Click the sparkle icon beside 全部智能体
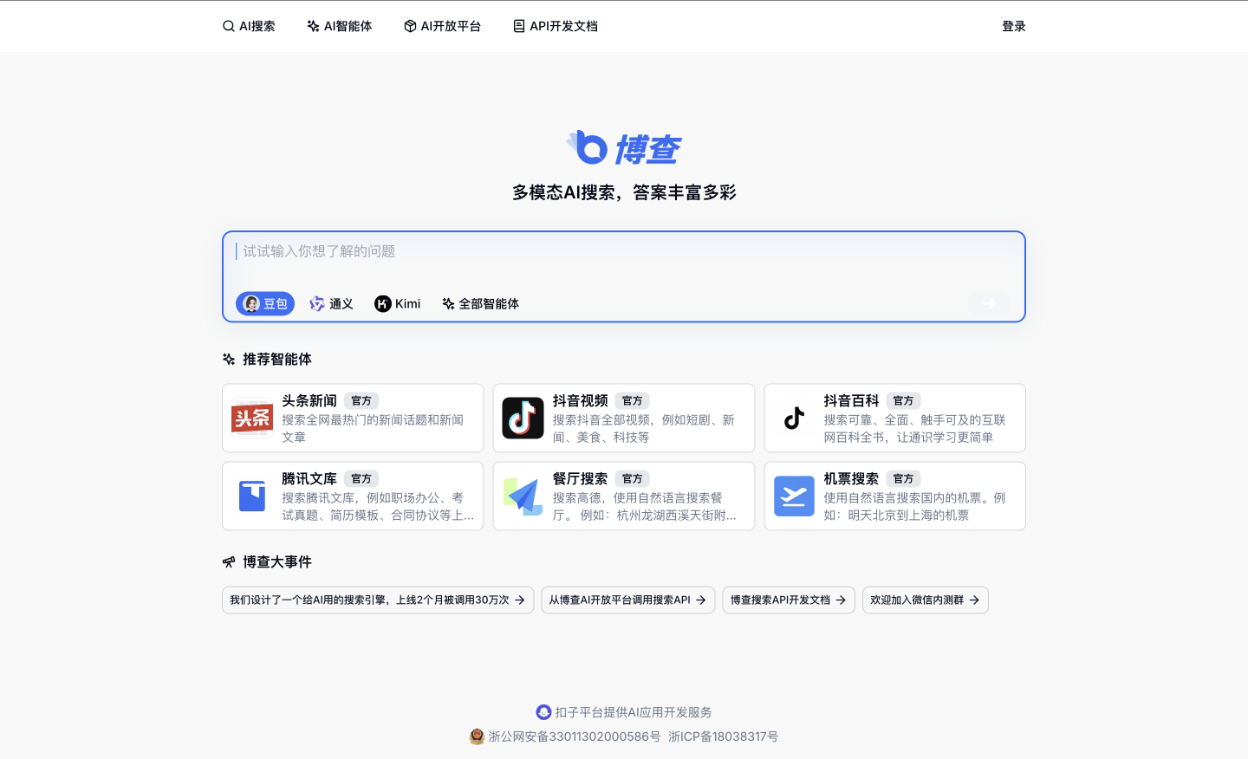Screen dimensions: 1248x759 448,303
